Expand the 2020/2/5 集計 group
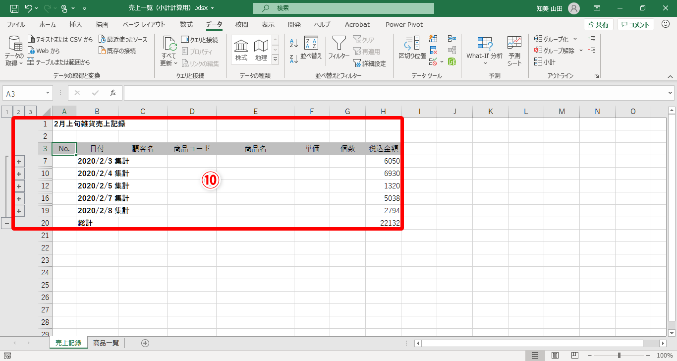Screen dimensions: 677x361 pos(19,186)
